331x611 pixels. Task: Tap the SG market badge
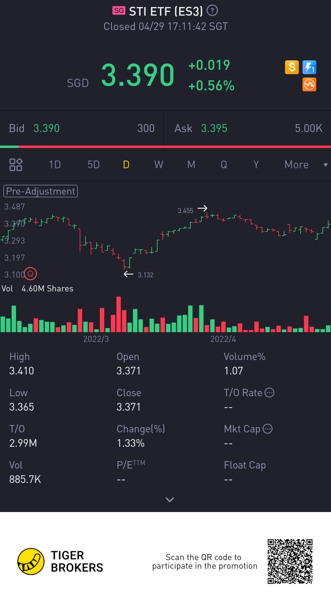[x=119, y=11]
